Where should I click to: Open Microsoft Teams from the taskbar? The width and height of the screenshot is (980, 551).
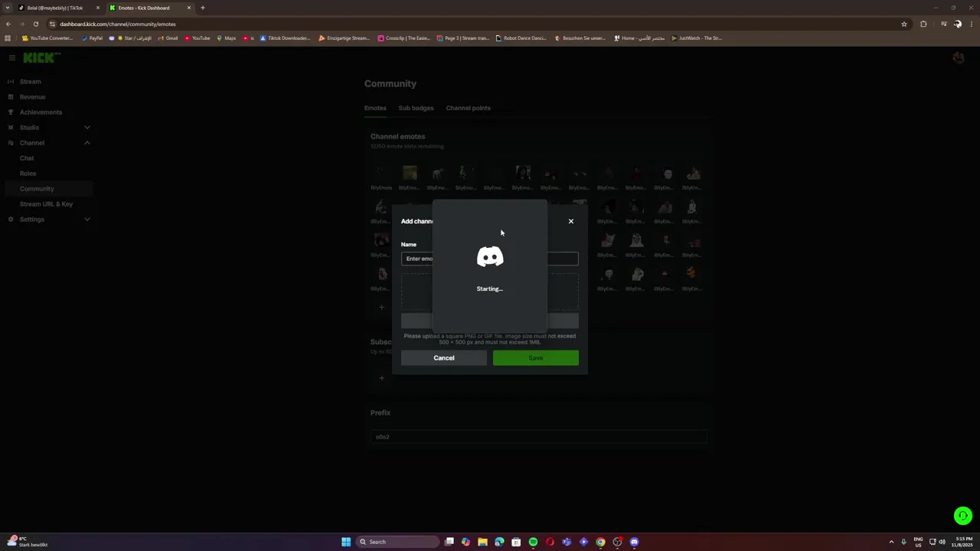pyautogui.click(x=567, y=542)
